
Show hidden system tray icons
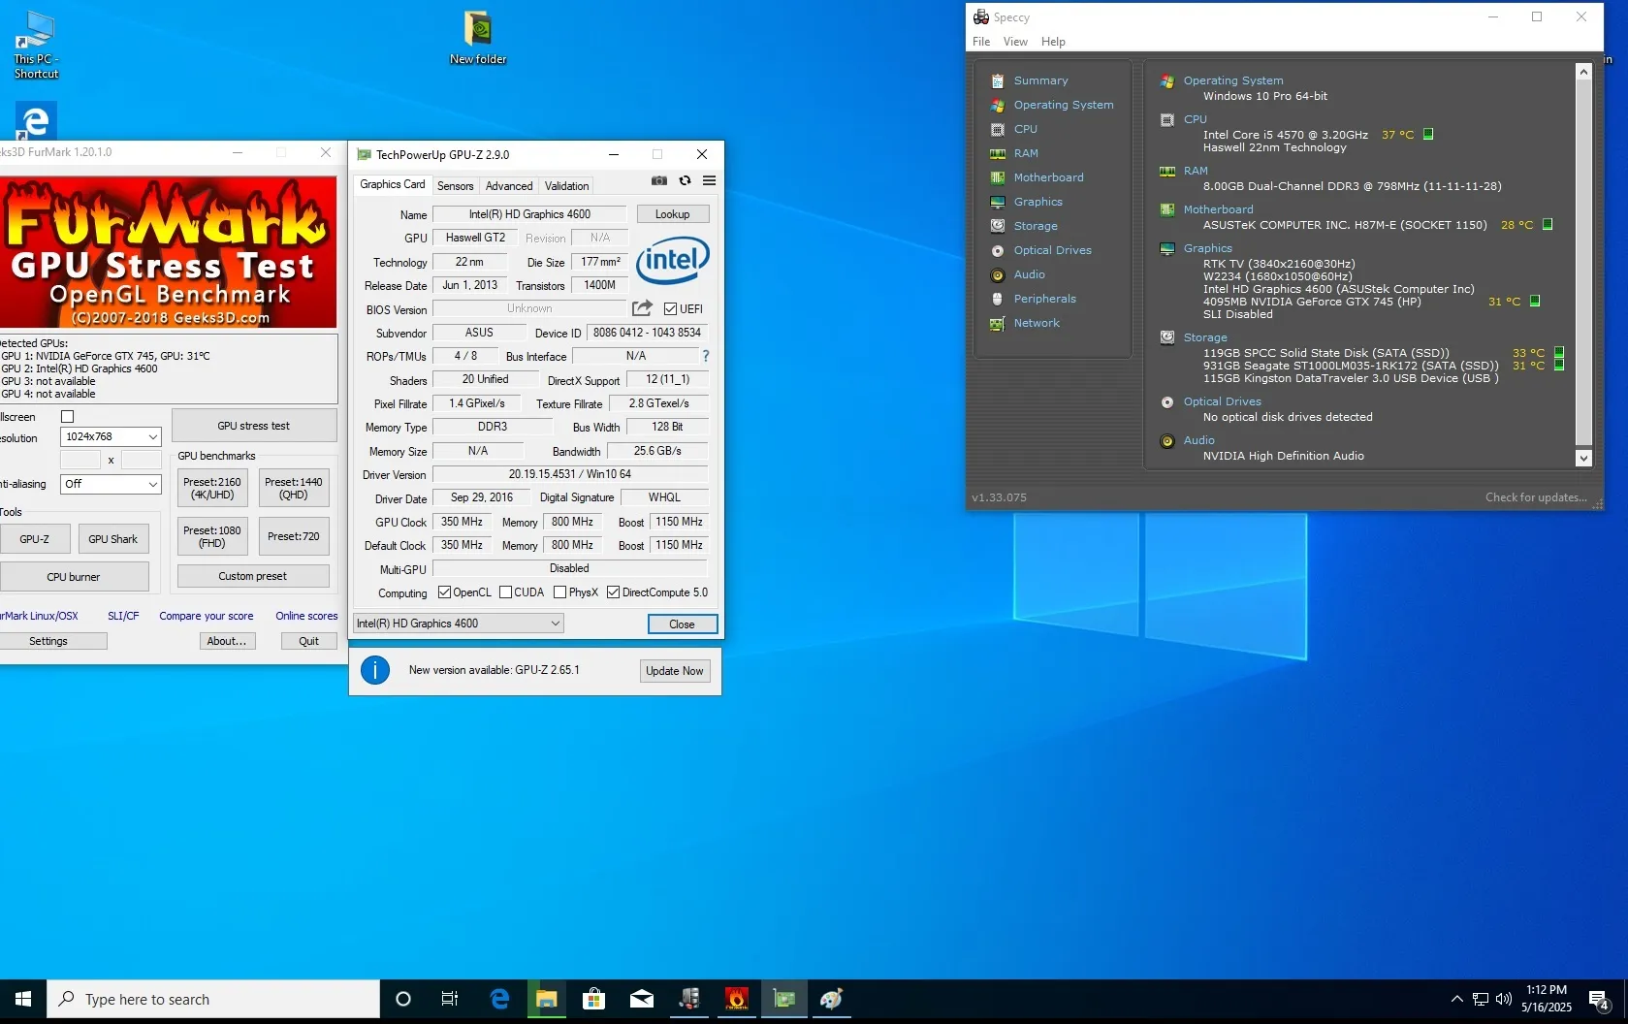pos(1456,1000)
